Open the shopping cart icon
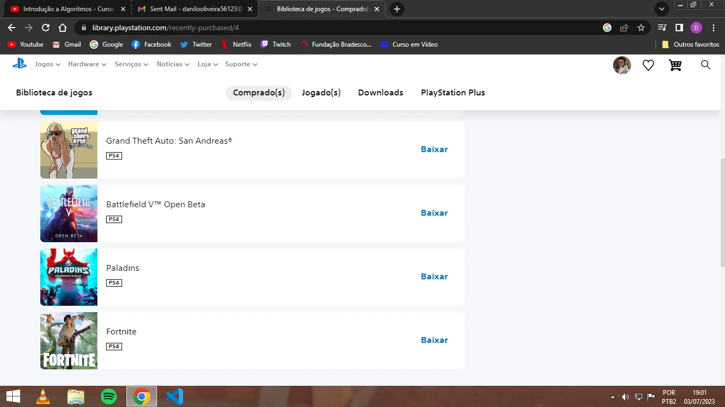The height and width of the screenshot is (407, 725). (675, 65)
